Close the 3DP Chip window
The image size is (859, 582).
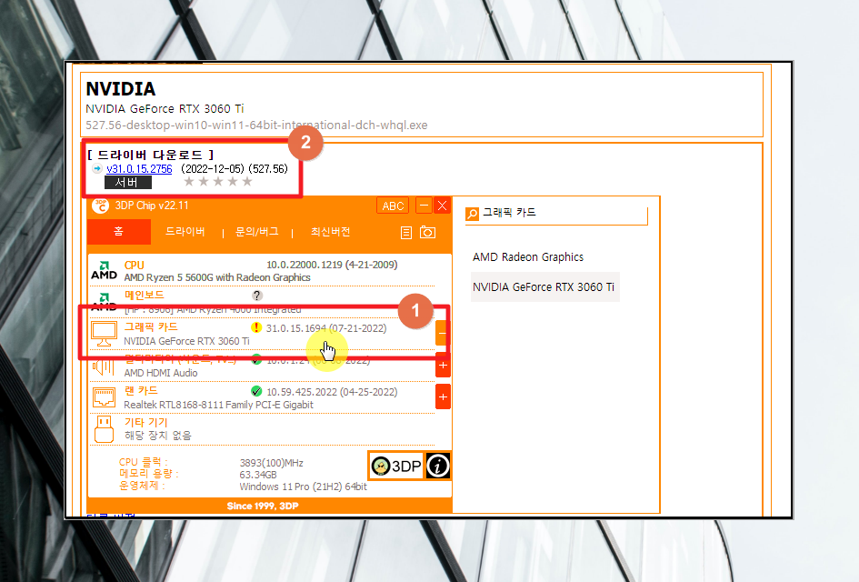[x=442, y=206]
